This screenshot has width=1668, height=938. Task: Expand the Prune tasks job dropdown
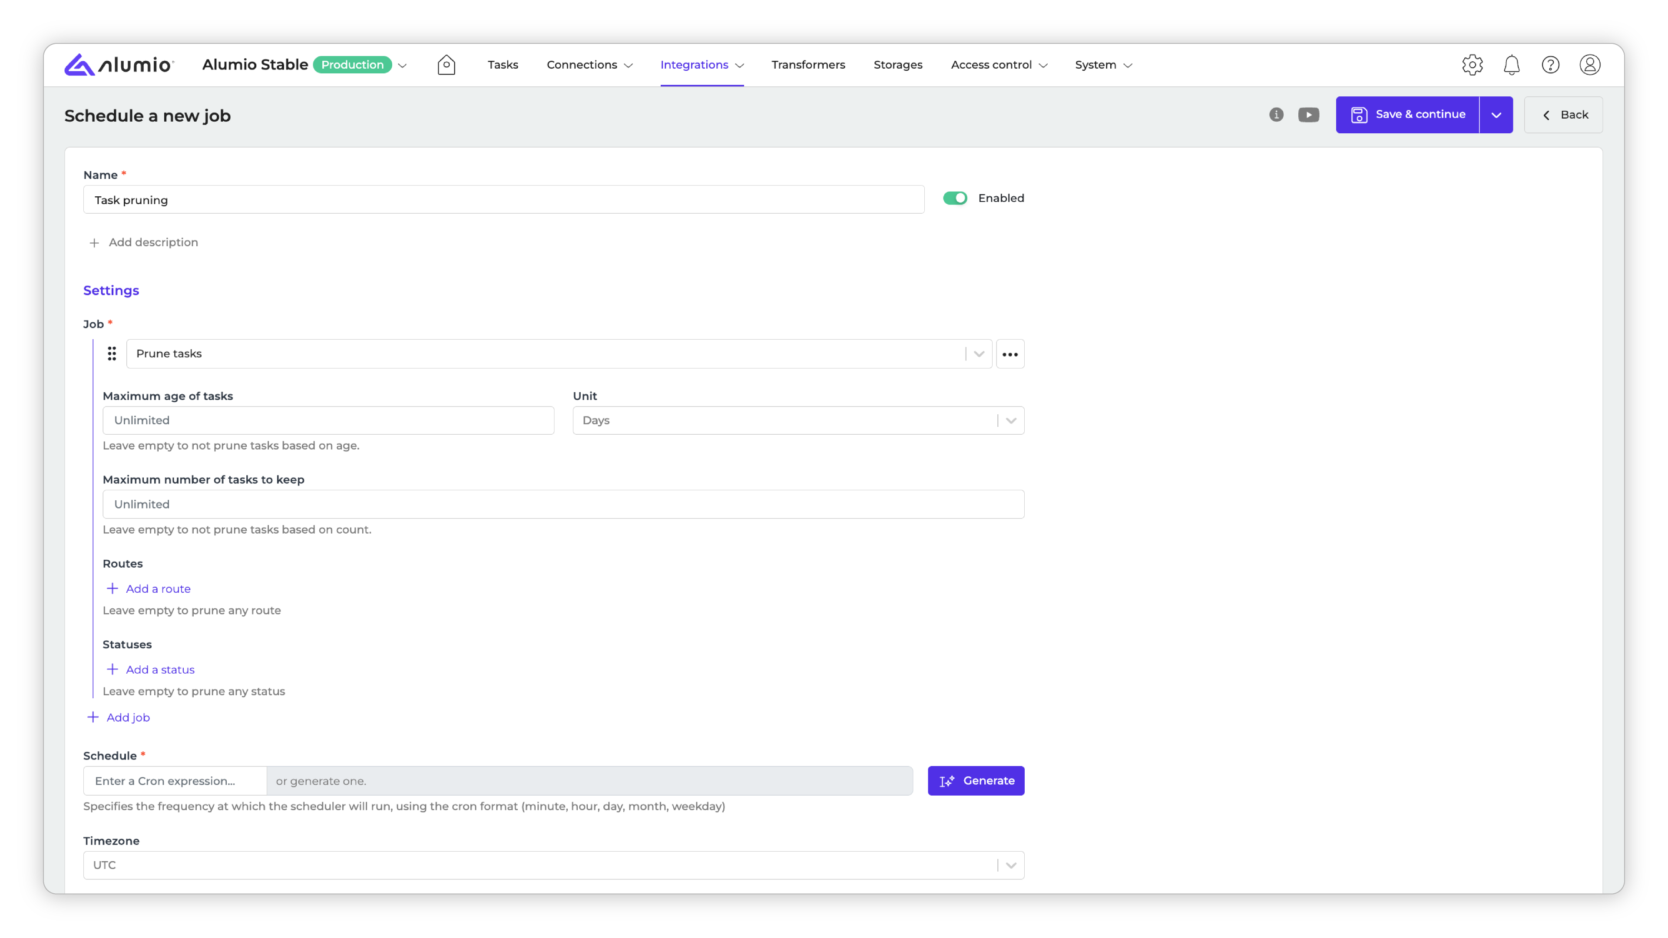978,353
